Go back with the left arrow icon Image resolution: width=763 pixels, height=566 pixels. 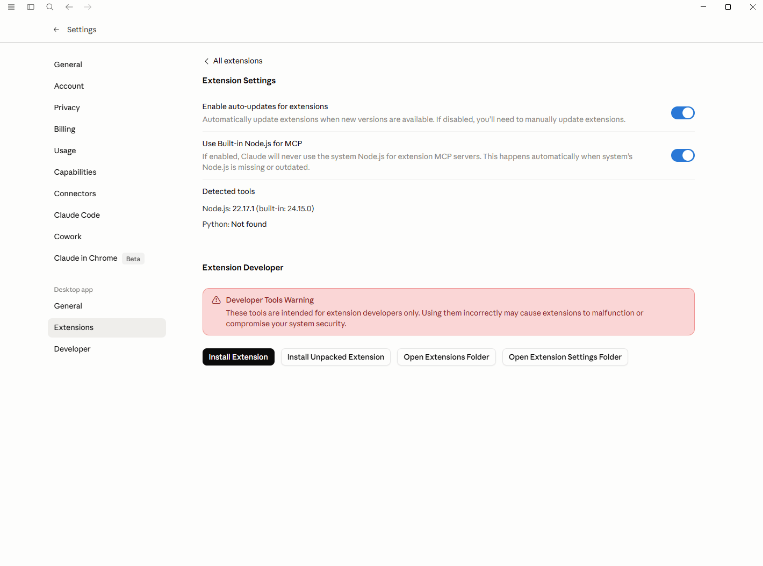coord(69,7)
